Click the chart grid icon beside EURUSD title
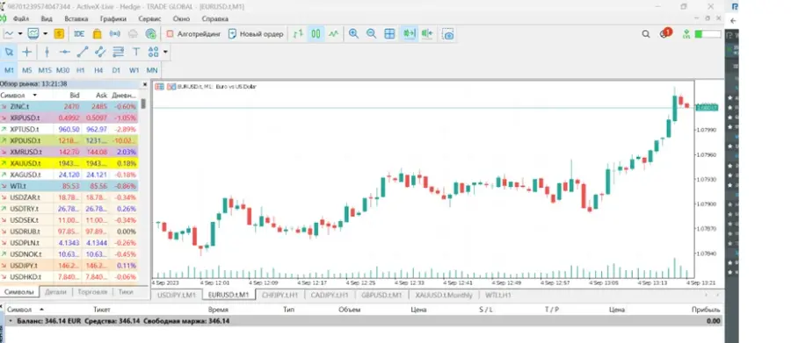791x343 pixels. tap(159, 87)
